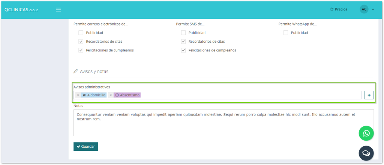Open the dark chat support bubble

[x=366, y=153]
